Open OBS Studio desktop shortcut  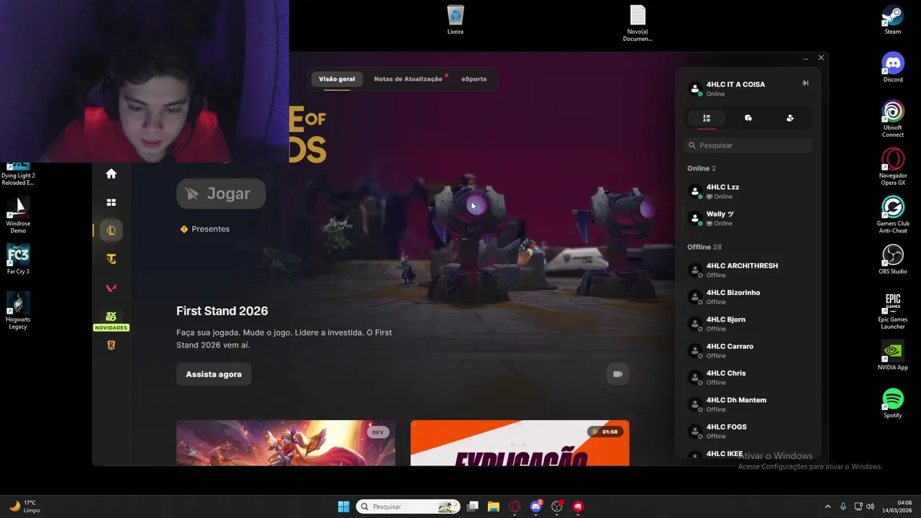[x=893, y=260]
